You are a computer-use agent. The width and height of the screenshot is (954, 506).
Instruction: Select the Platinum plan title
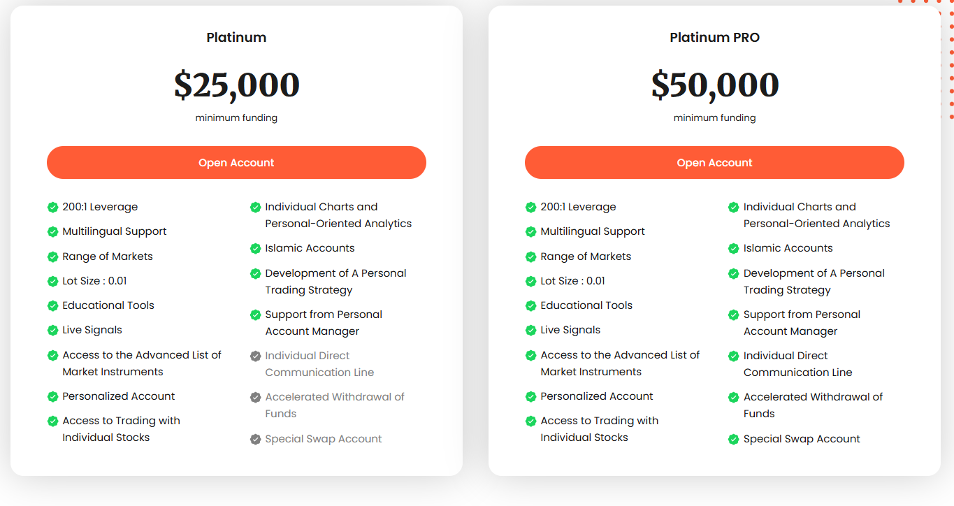[236, 37]
